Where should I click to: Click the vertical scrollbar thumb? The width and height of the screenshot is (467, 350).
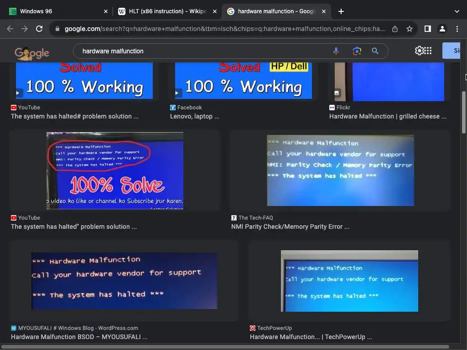463,113
